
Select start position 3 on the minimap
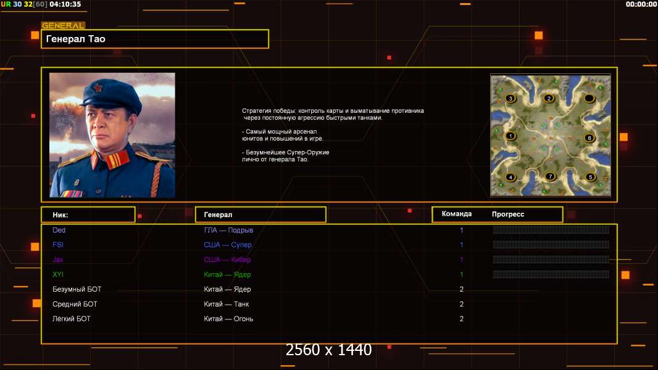coord(510,99)
